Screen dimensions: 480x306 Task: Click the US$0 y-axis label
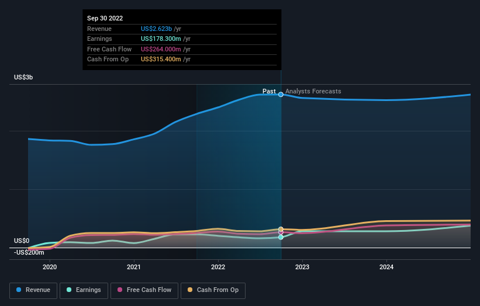pos(22,241)
